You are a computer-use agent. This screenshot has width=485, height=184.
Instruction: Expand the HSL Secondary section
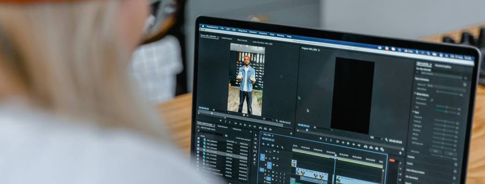(412, 177)
